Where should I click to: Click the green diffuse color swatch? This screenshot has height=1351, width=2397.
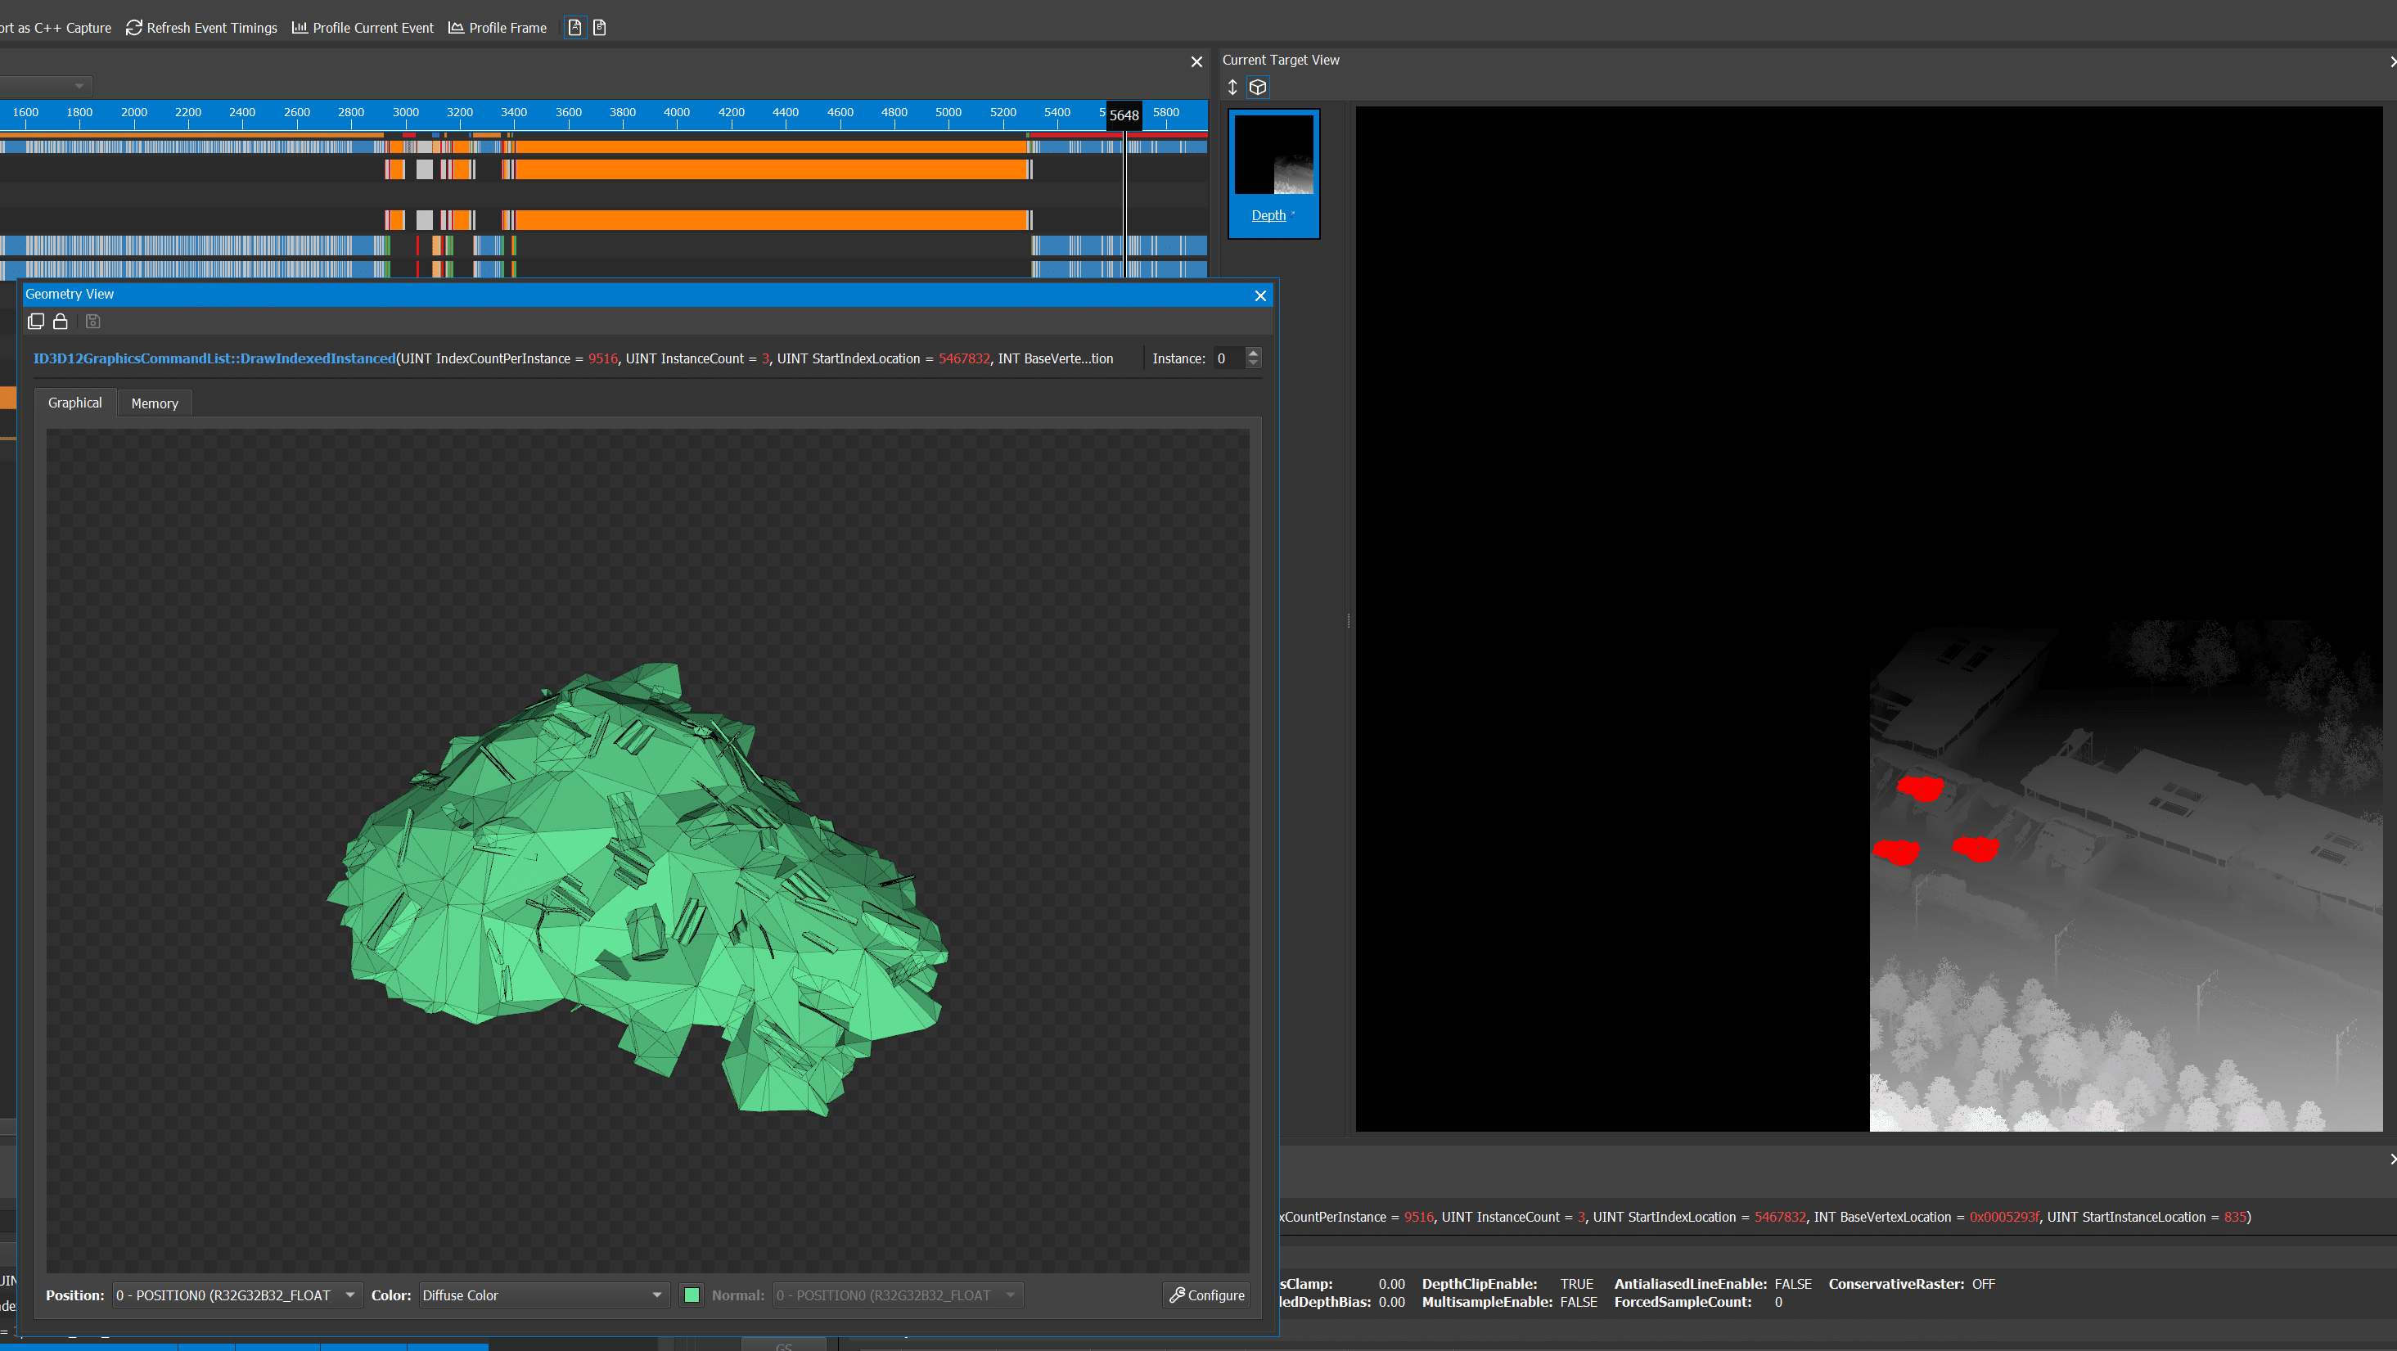point(692,1295)
